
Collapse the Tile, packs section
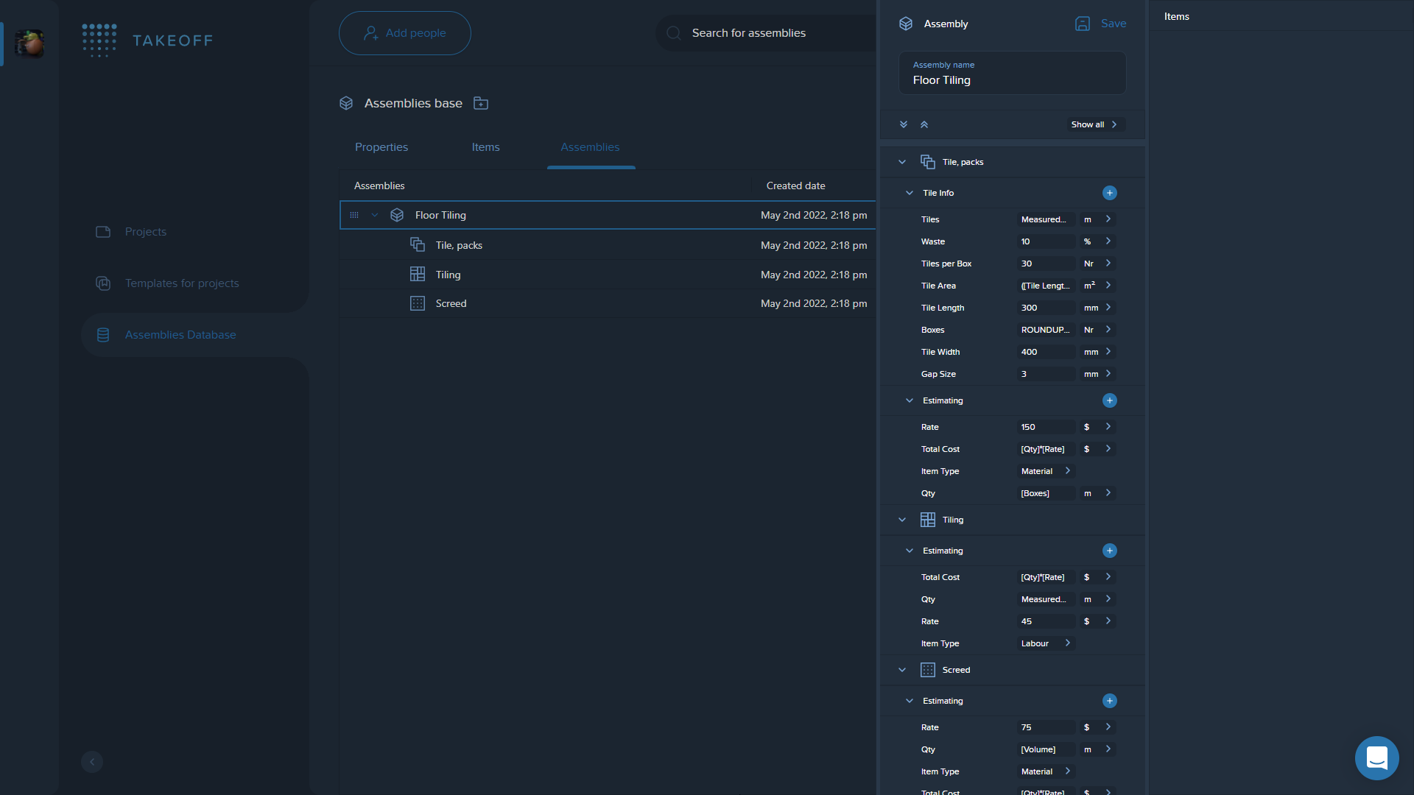(x=902, y=162)
